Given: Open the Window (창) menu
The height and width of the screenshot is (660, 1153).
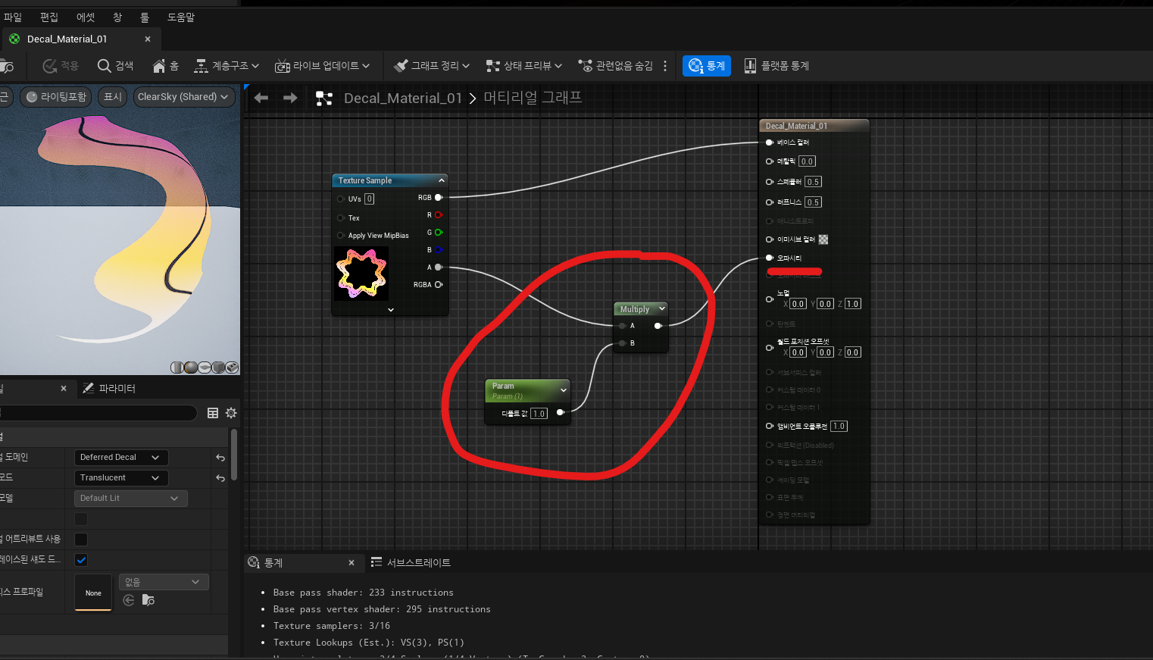Looking at the screenshot, I should (117, 17).
